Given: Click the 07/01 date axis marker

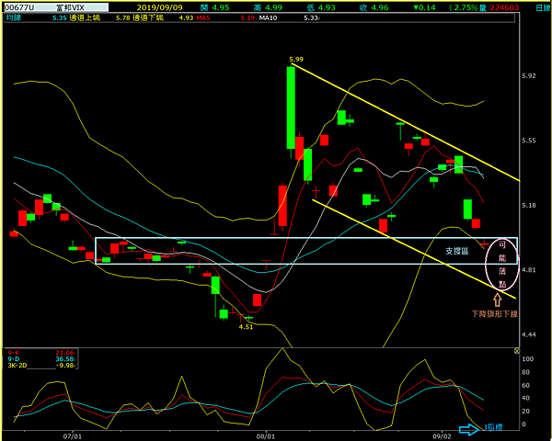Looking at the screenshot, I should point(72,436).
